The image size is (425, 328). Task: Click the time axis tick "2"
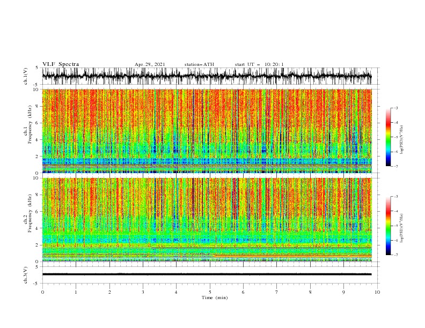tap(109, 292)
